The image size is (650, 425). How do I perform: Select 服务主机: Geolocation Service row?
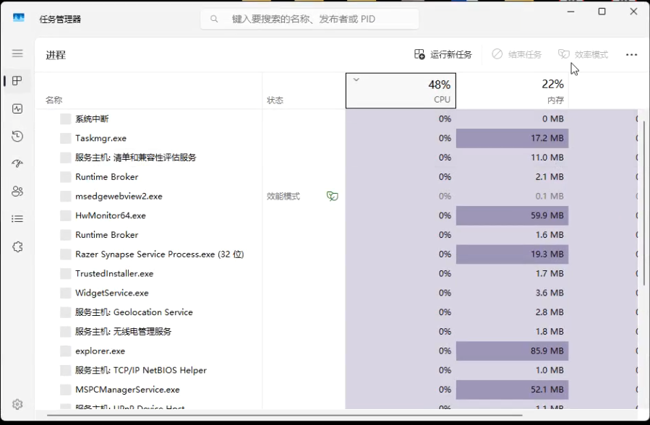(337, 312)
